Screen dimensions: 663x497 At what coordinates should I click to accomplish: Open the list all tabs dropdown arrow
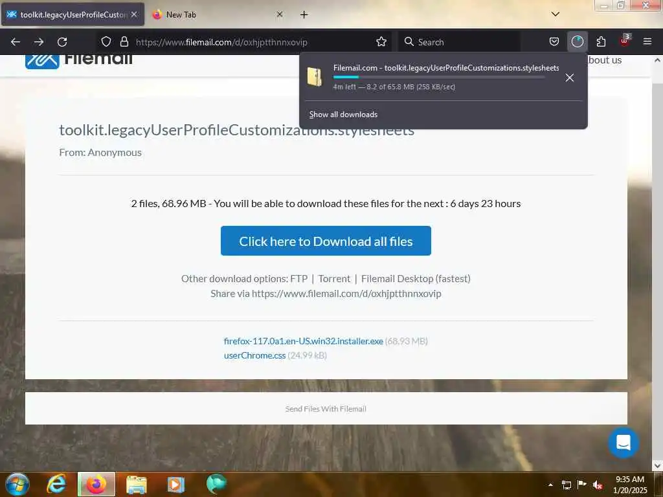pyautogui.click(x=555, y=14)
